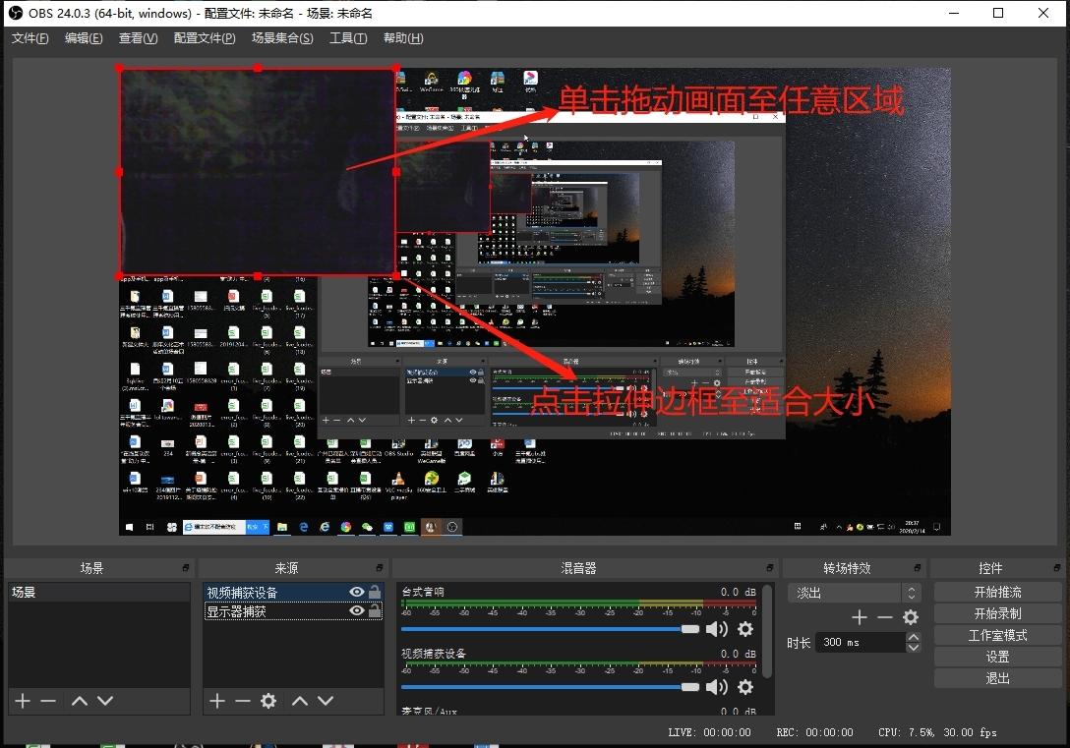
Task: Add transition with plus in 转场特效
Action: coord(860,617)
